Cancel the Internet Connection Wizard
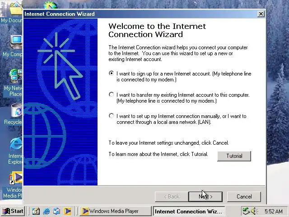 [x=244, y=197]
